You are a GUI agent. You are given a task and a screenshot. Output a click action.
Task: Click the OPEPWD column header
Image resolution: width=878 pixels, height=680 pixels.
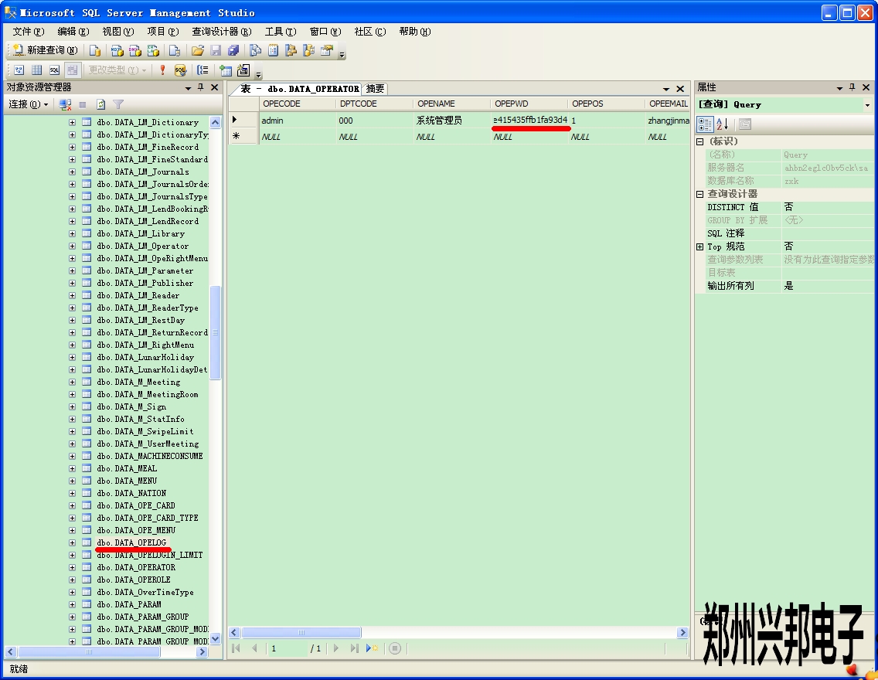coord(529,104)
